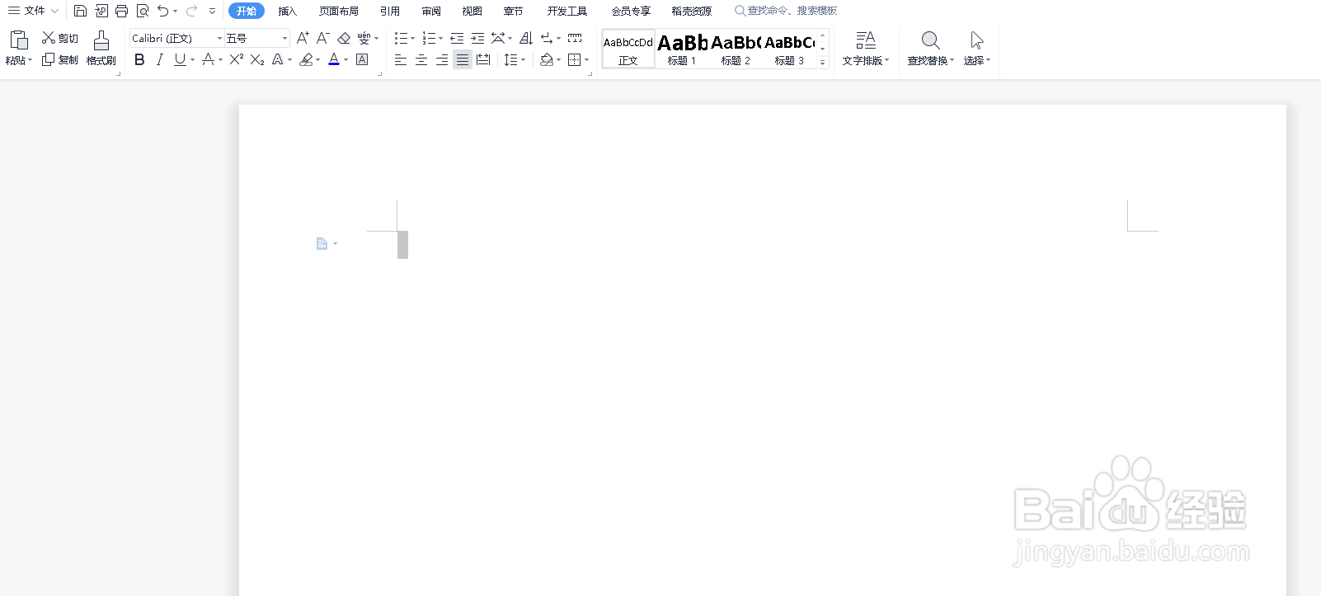Switch to the 审阅 tab
This screenshot has width=1321, height=596.
click(x=431, y=11)
